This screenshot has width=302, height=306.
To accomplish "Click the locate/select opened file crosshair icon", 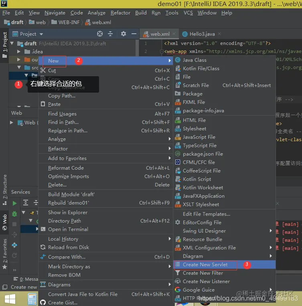I will point(100,34).
